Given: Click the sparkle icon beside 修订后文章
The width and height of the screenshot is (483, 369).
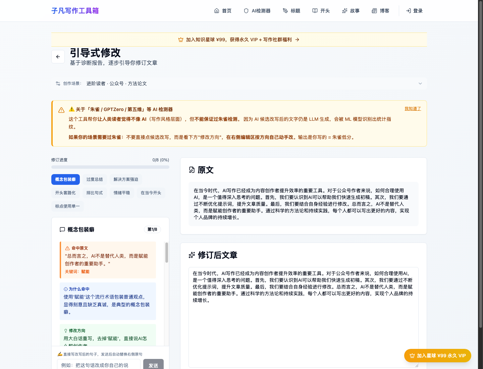Looking at the screenshot, I should pyautogui.click(x=192, y=255).
